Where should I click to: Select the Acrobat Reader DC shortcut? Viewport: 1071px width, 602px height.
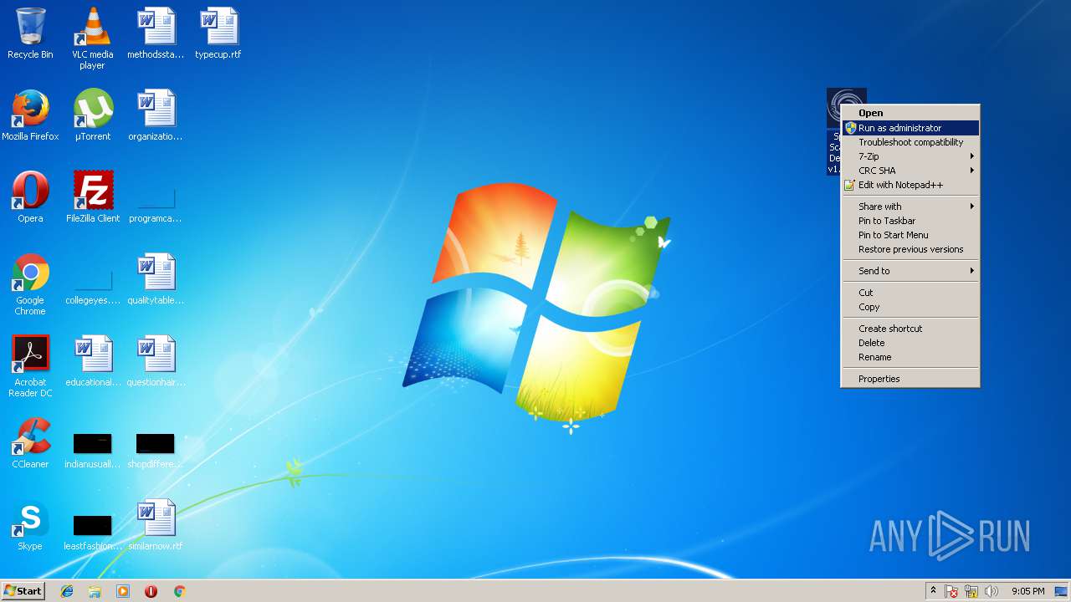click(30, 366)
